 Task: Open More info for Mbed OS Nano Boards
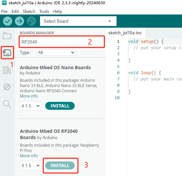click(29, 96)
